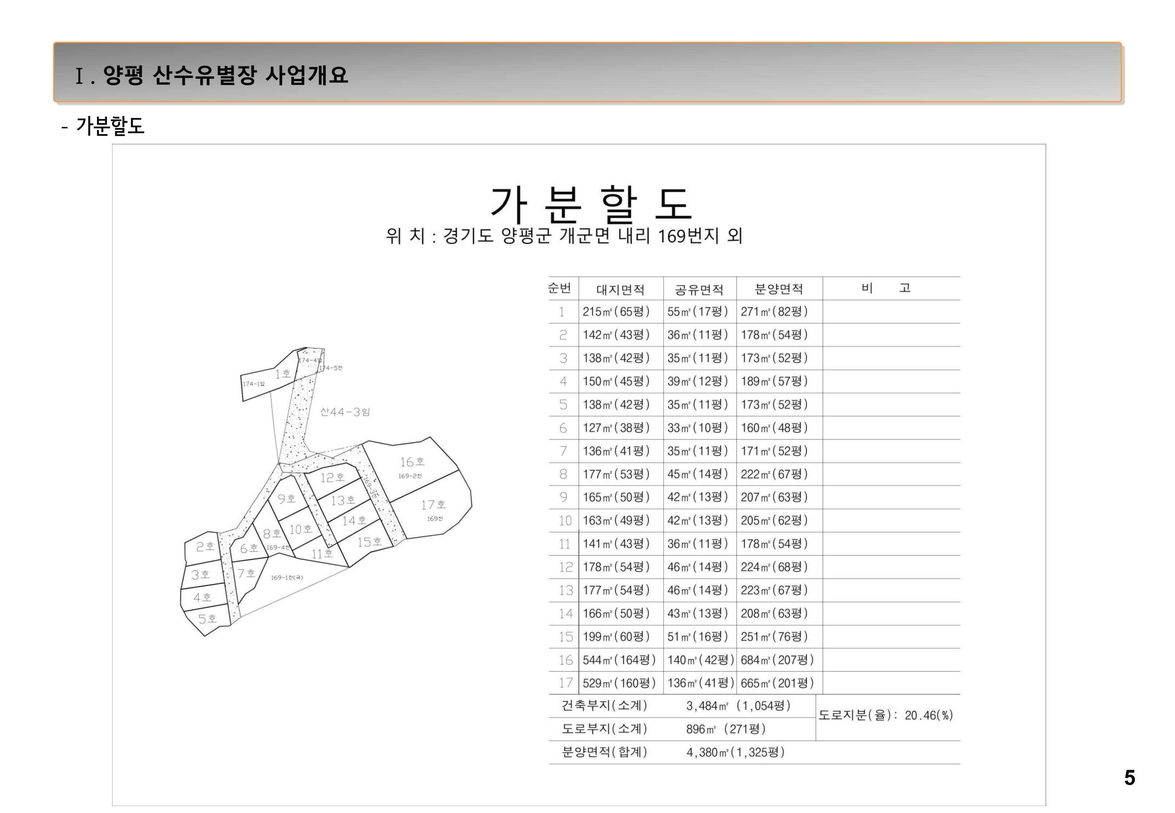This screenshot has width=1175, height=813.
Task: Click the '산44-3임' parcel label
Action: pos(345,412)
